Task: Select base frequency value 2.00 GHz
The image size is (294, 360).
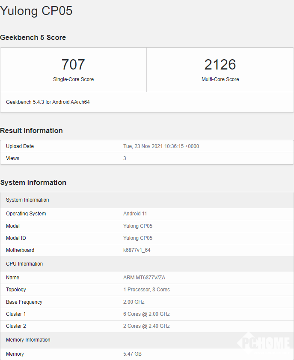Action: tap(134, 302)
